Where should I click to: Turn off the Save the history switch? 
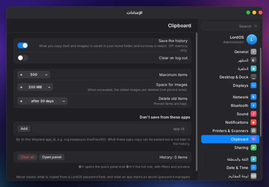pos(23,45)
